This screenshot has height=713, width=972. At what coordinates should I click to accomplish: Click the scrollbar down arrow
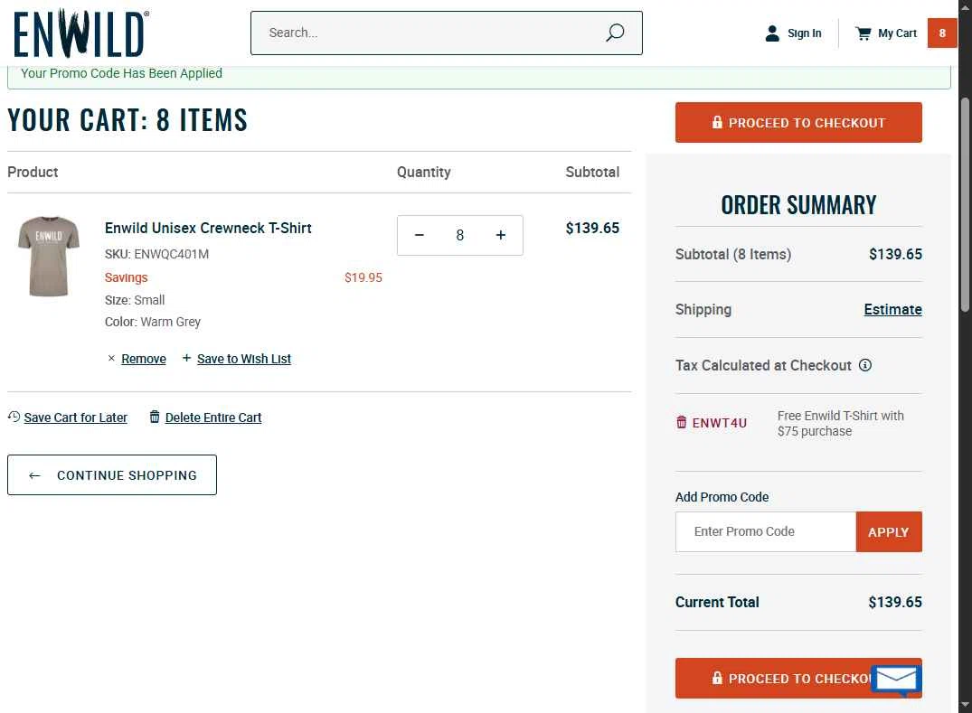[965, 705]
